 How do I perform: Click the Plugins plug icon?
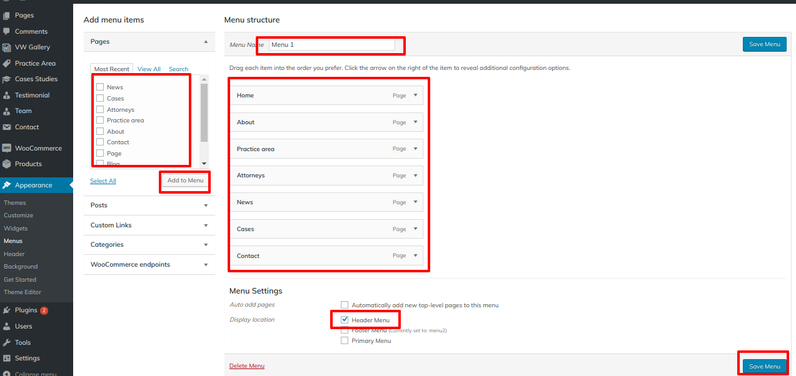coord(7,310)
